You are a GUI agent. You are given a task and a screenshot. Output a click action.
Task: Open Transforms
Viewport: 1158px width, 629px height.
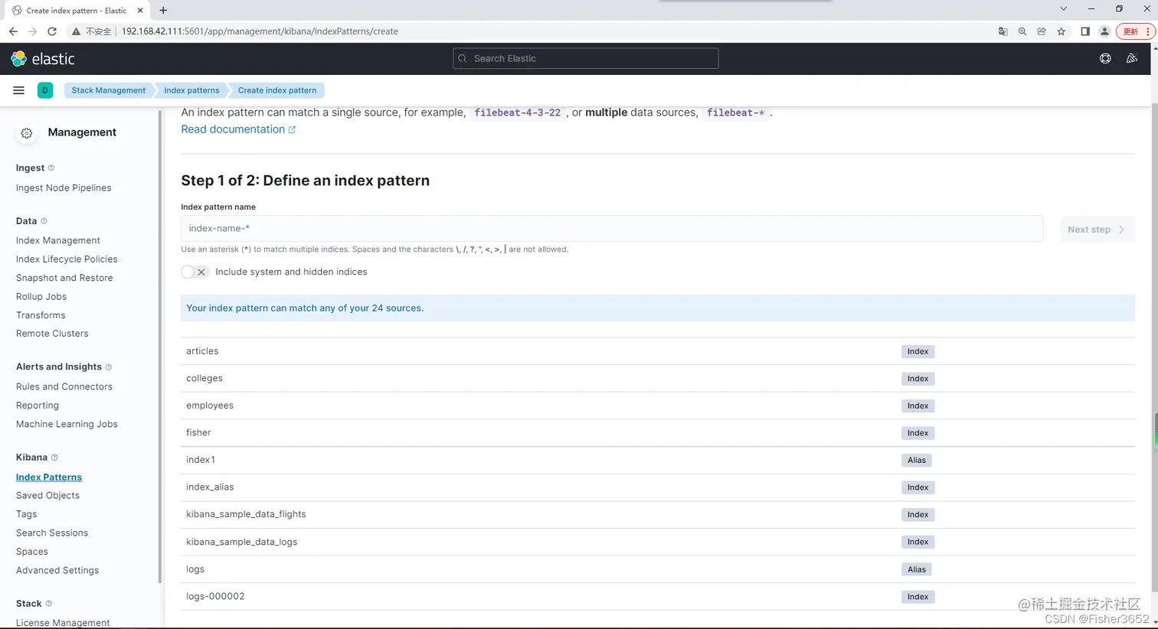coord(41,315)
